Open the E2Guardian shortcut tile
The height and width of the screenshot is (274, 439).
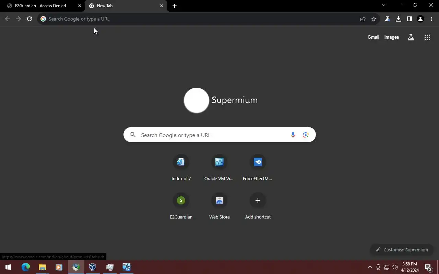(181, 206)
